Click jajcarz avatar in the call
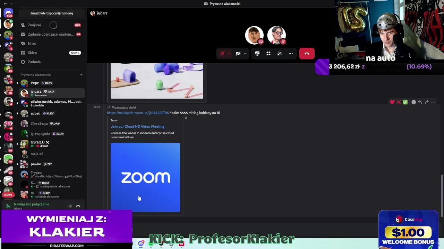This screenshot has height=249, width=444. pyautogui.click(x=254, y=35)
